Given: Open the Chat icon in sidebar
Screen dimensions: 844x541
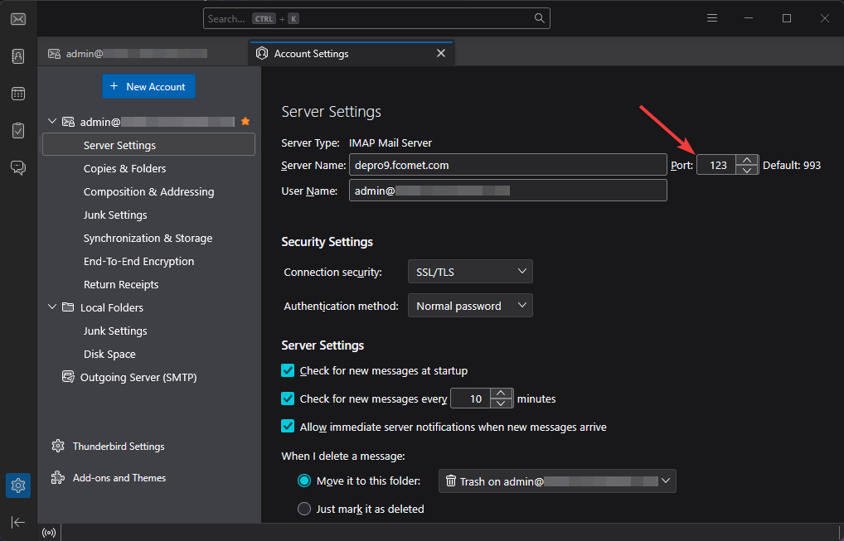Looking at the screenshot, I should coord(18,168).
